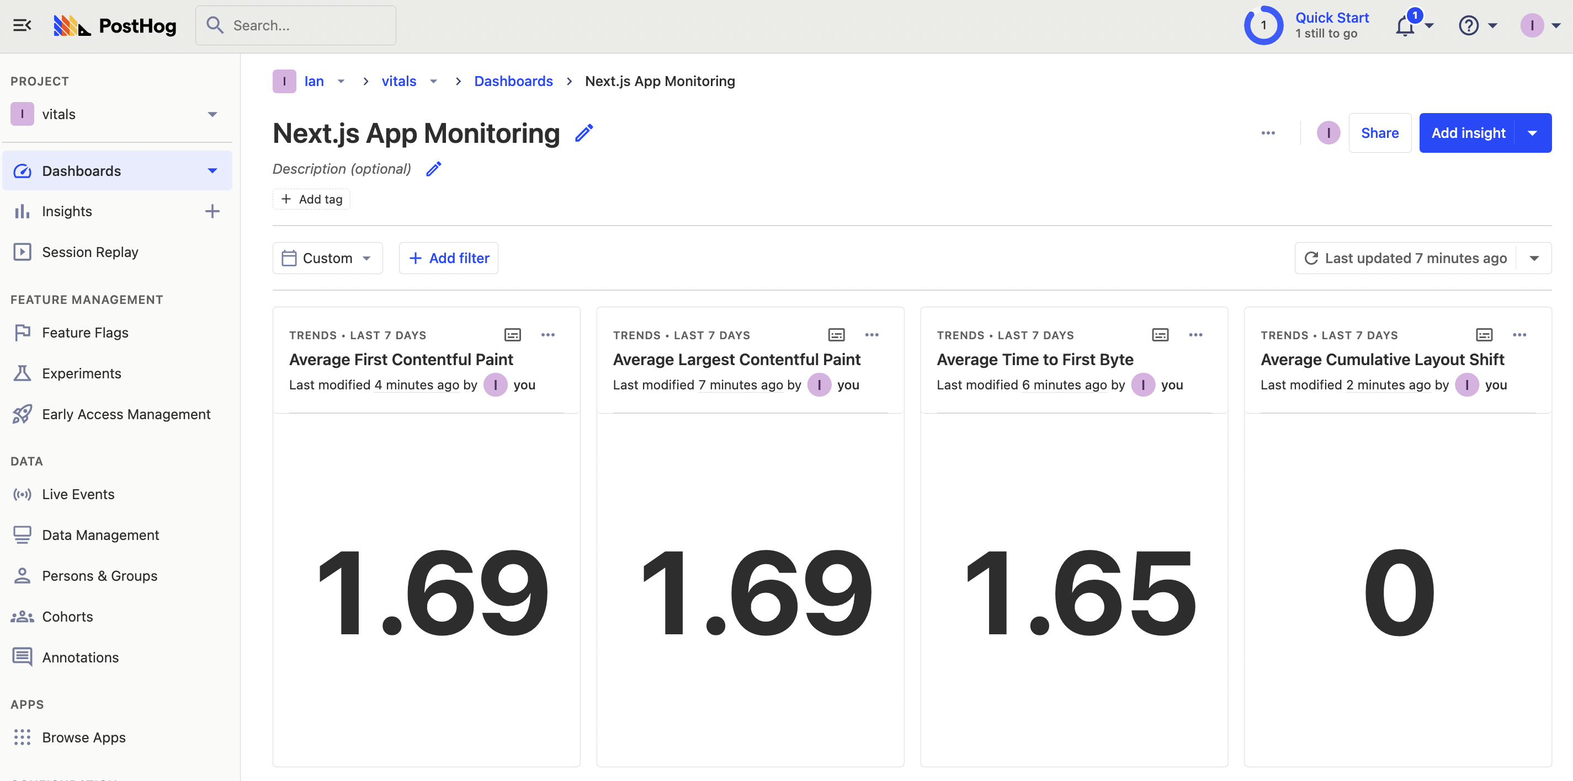The height and width of the screenshot is (781, 1573).
Task: Open dashboard three-dot options menu
Action: (x=1268, y=133)
